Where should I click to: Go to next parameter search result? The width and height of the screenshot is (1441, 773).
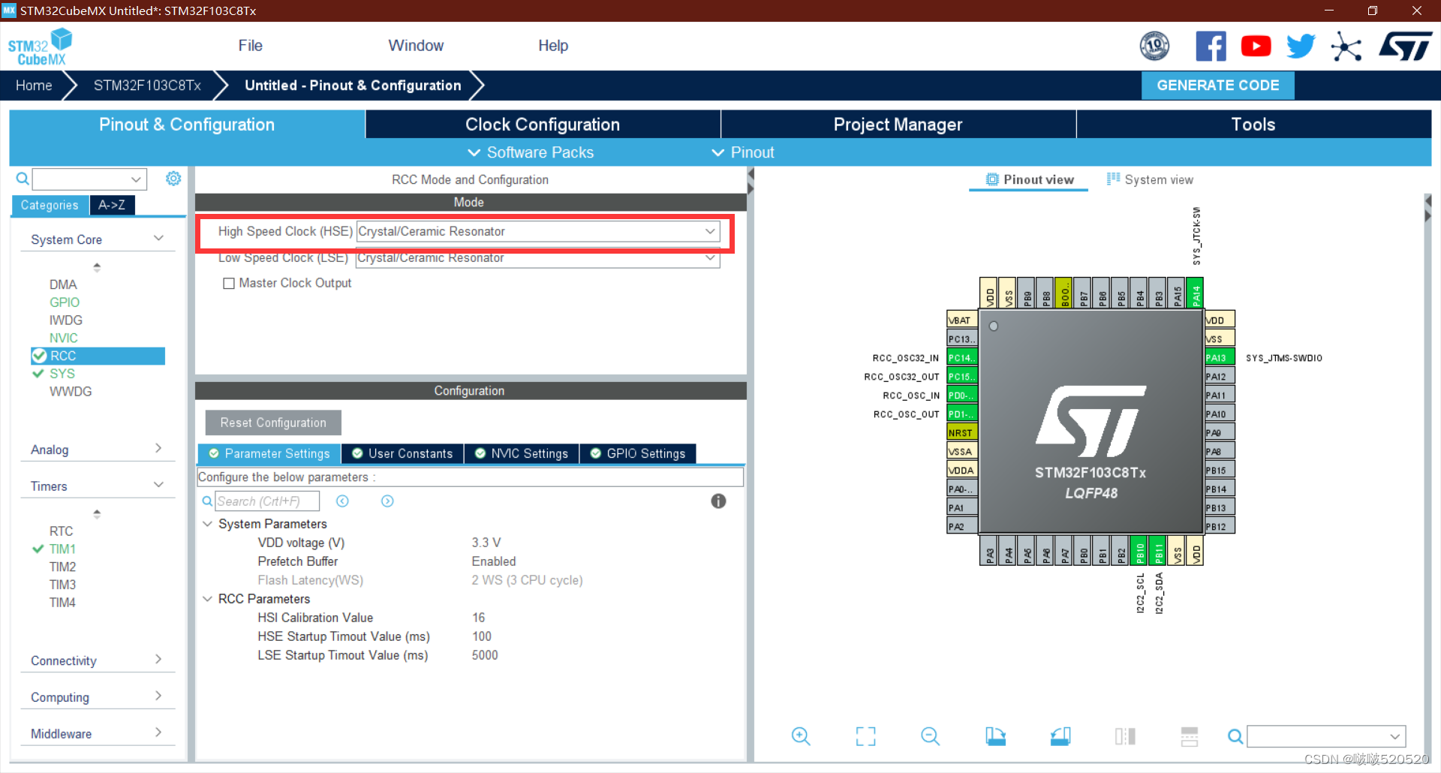click(387, 501)
